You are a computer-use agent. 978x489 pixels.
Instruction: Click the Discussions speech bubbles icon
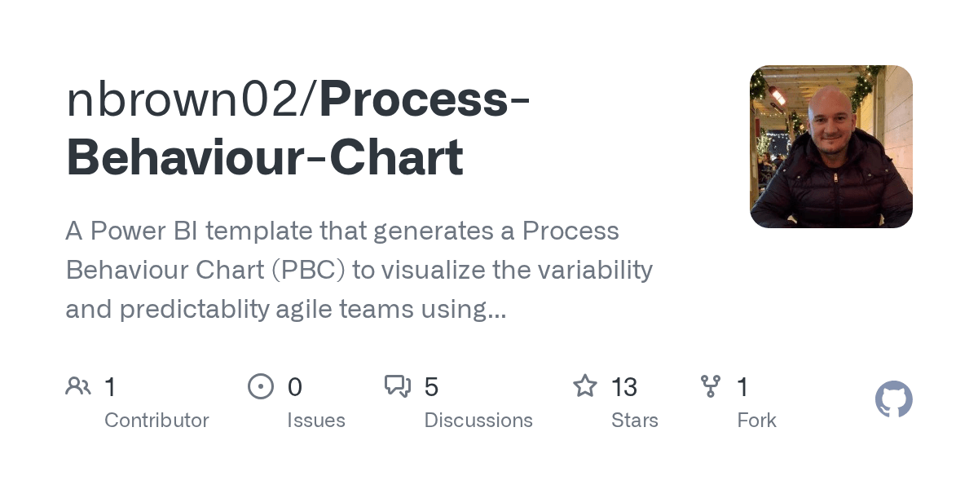pyautogui.click(x=398, y=385)
